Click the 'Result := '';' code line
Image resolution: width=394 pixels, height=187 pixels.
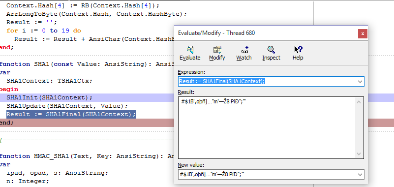click(32, 22)
